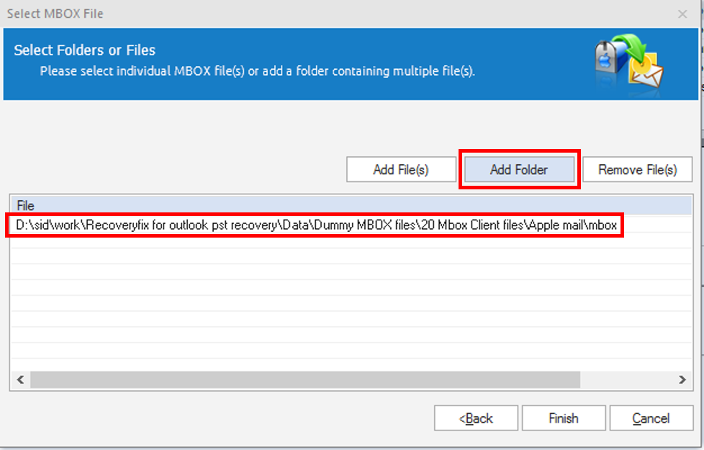
Task: Click the right arrow of horizontal scrollbar
Action: click(x=682, y=379)
